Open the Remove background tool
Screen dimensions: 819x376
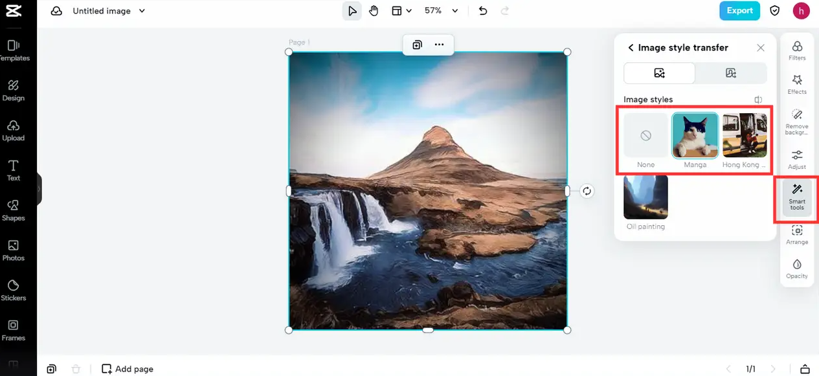(797, 122)
